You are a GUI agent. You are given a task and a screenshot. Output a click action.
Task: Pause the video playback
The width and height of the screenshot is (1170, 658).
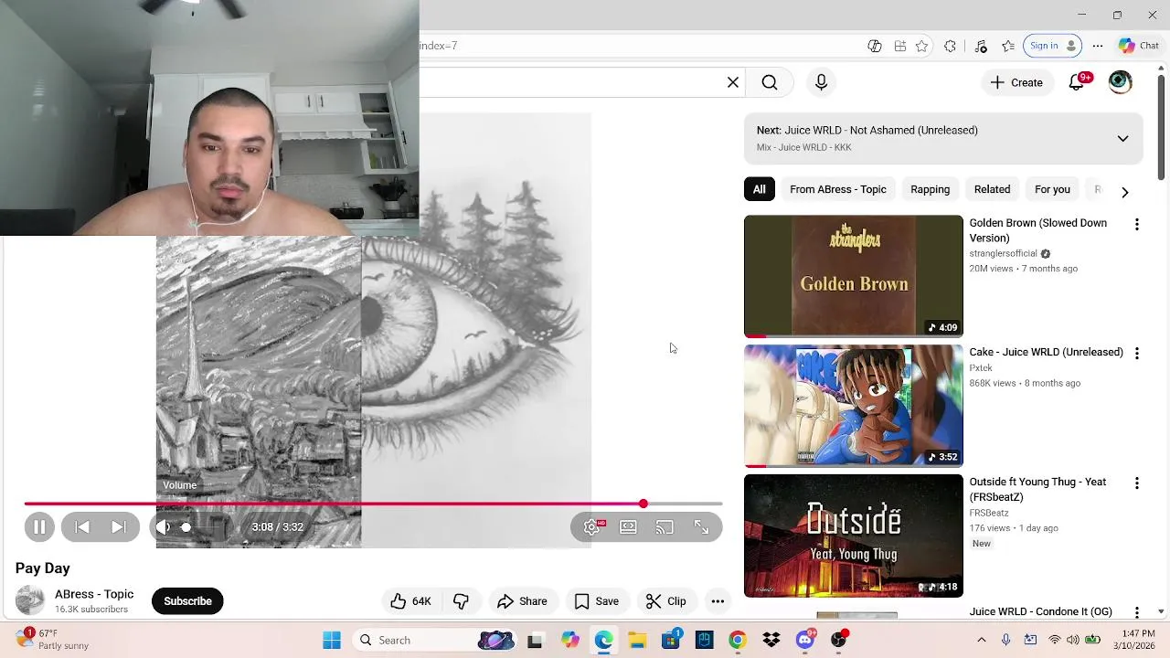click(x=39, y=527)
